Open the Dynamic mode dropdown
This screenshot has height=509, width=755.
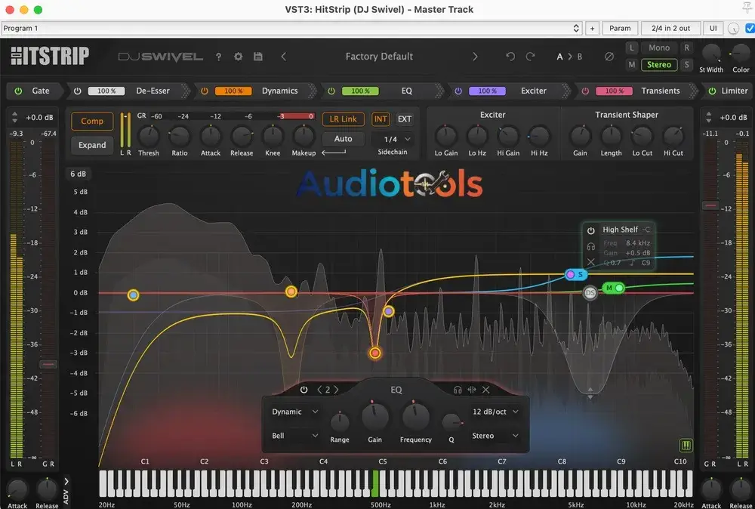point(294,412)
